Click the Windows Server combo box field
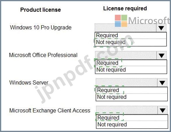171x132 pixels. coord(127,83)
